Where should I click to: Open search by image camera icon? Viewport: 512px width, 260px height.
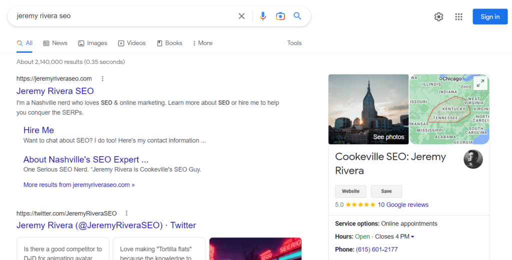tap(280, 16)
